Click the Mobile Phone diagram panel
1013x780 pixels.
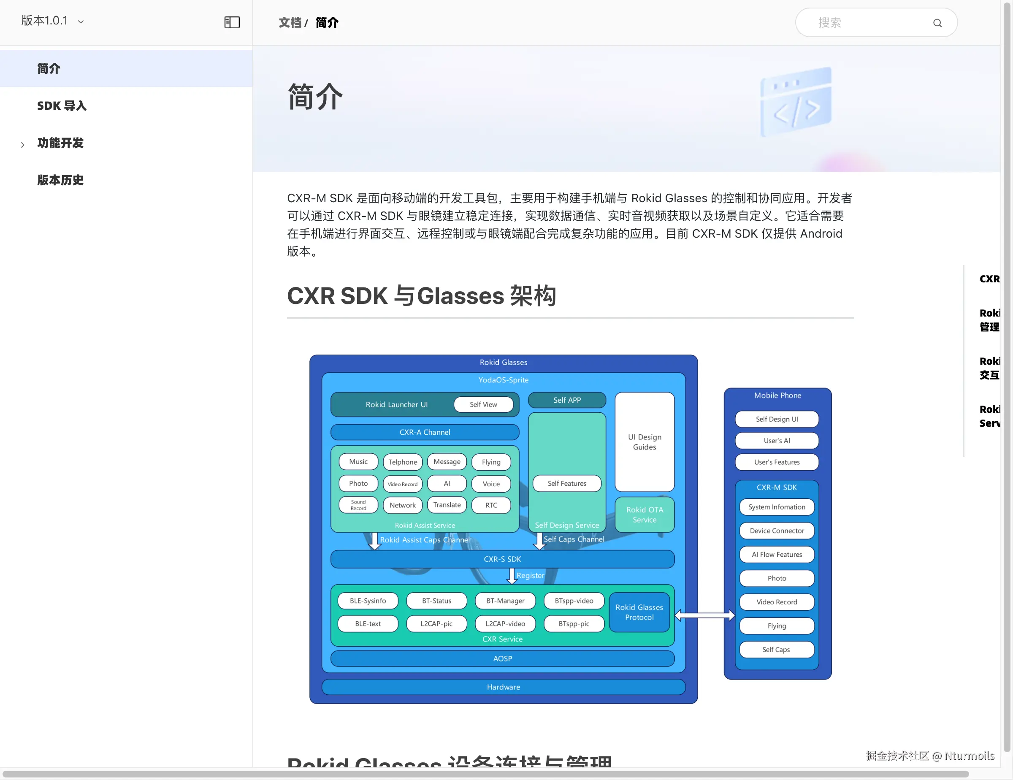coord(777,533)
